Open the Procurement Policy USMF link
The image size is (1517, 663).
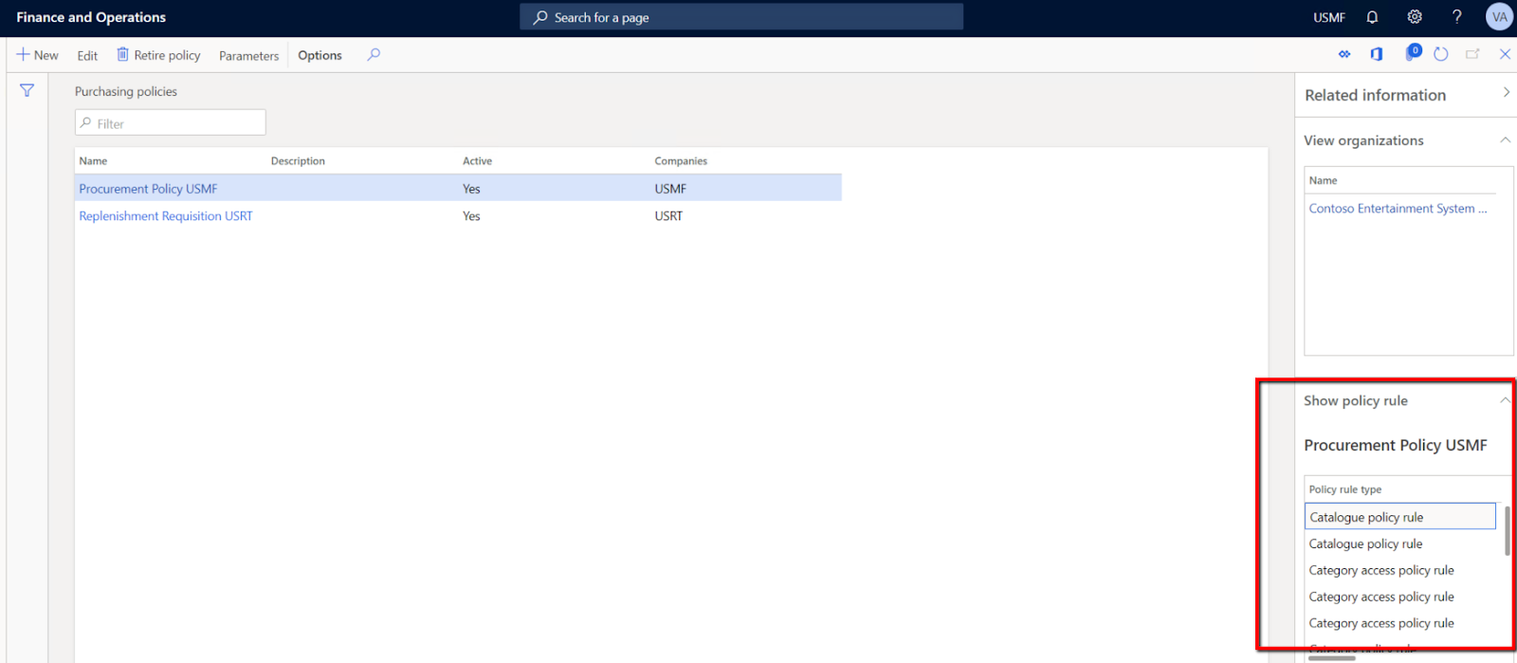tap(148, 189)
